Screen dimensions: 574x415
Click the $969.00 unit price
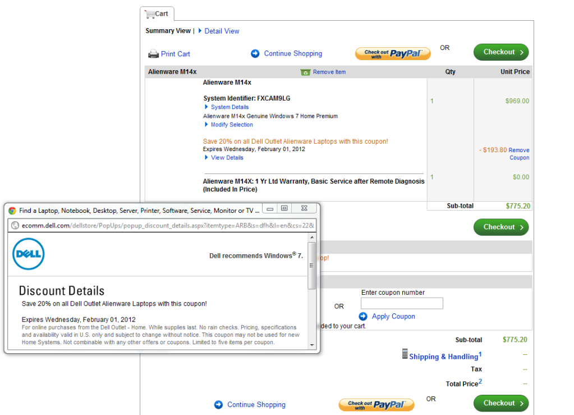517,101
